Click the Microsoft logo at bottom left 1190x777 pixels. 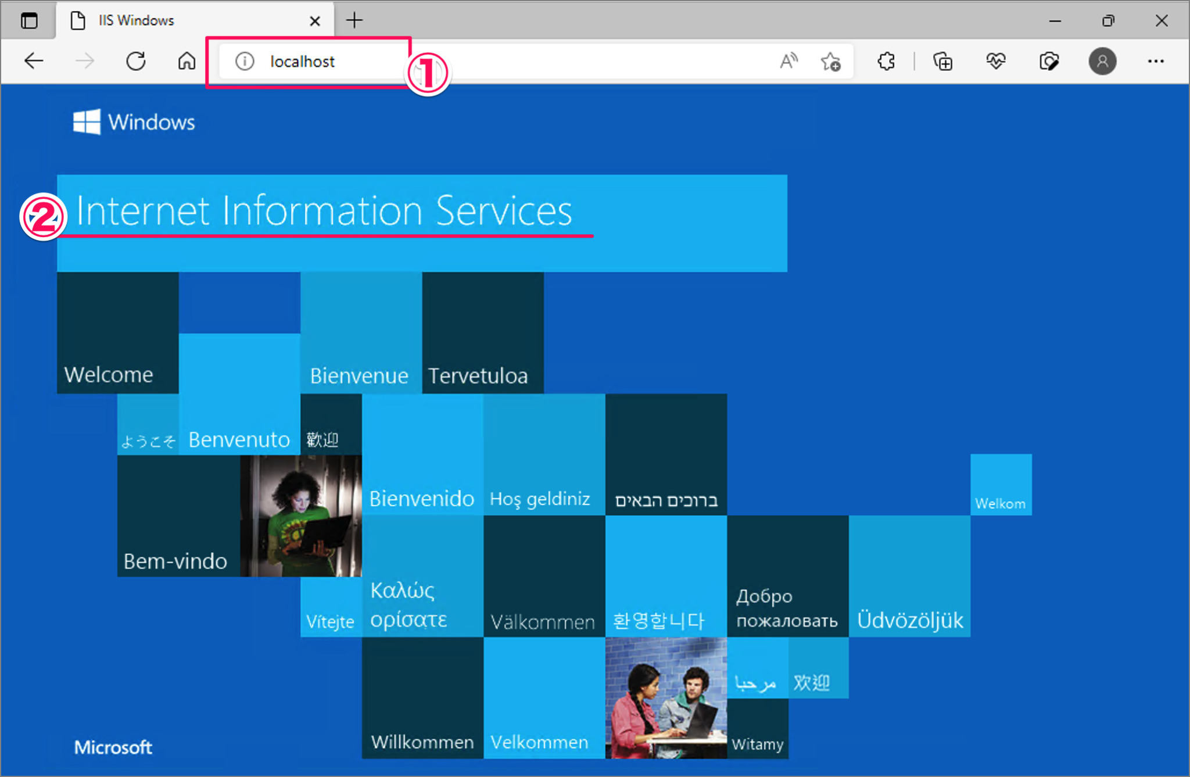[x=113, y=747]
